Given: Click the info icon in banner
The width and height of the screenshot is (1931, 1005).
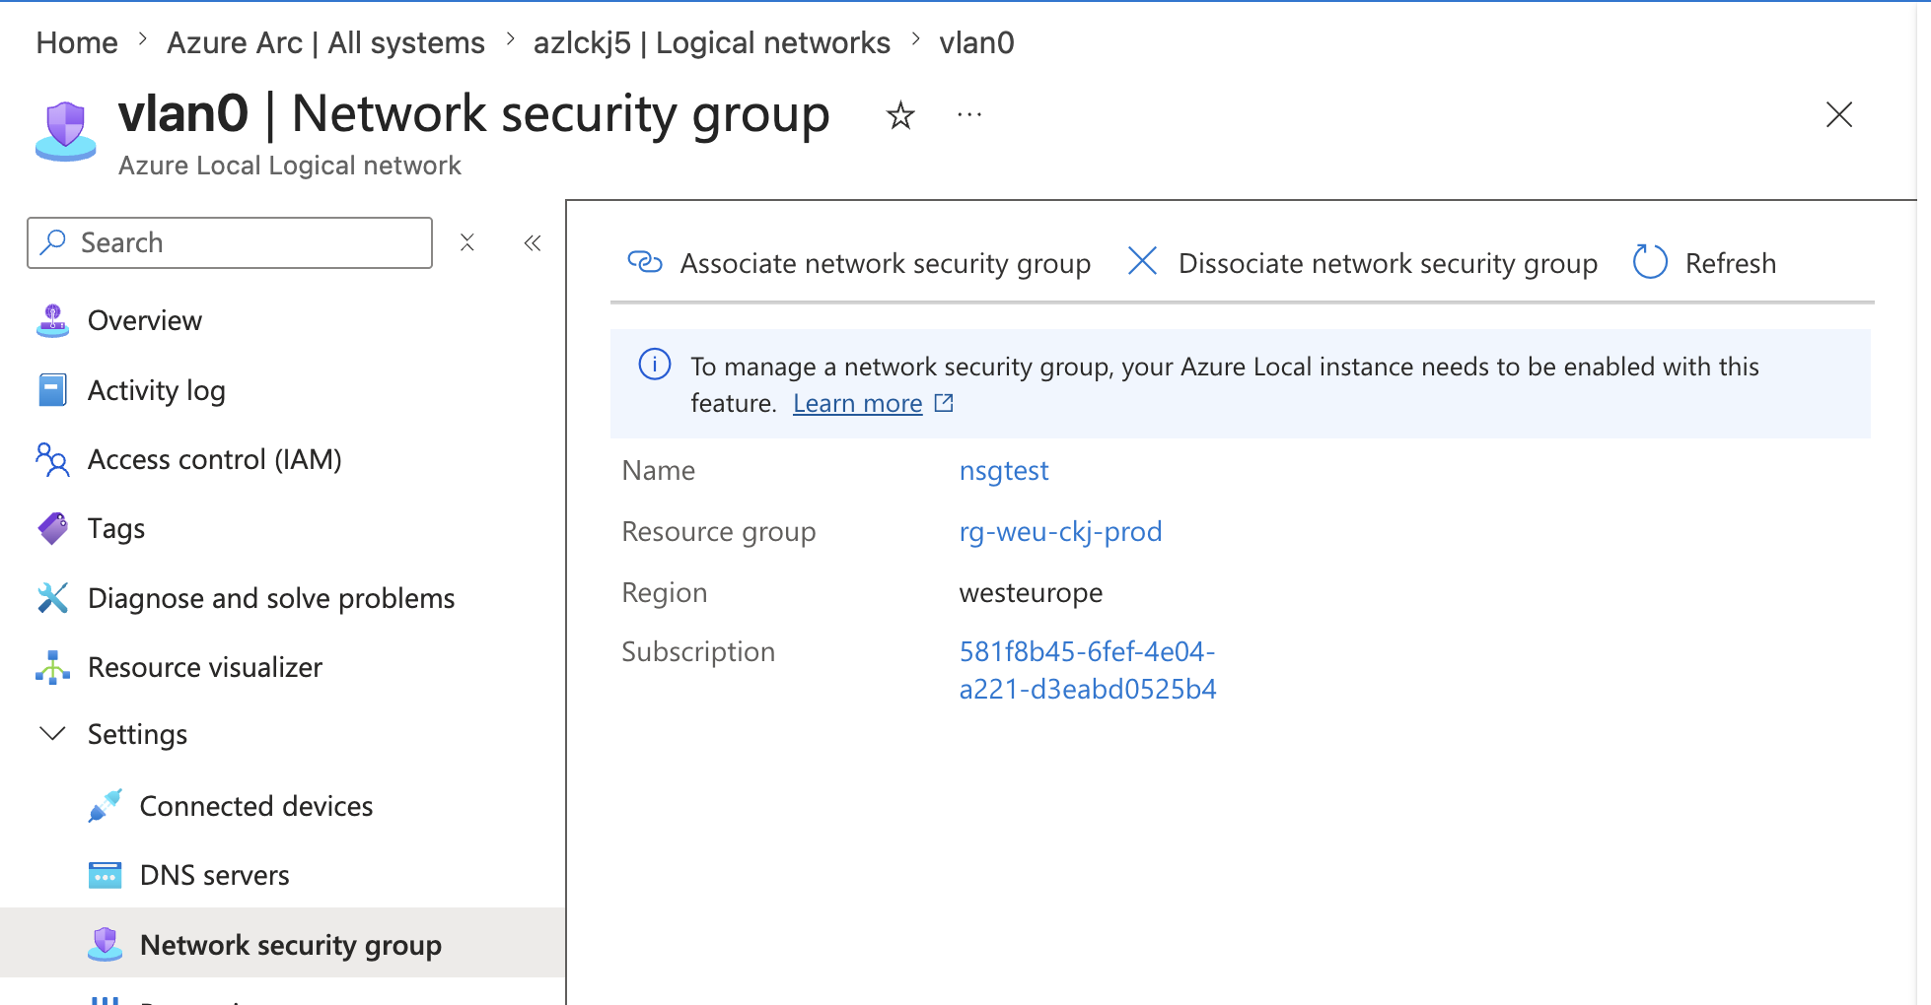Looking at the screenshot, I should (x=655, y=365).
